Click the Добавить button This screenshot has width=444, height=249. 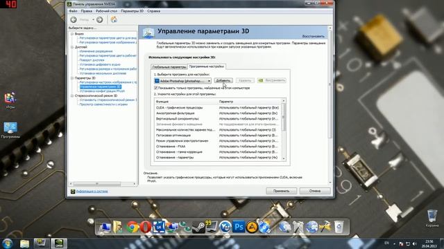(223, 80)
